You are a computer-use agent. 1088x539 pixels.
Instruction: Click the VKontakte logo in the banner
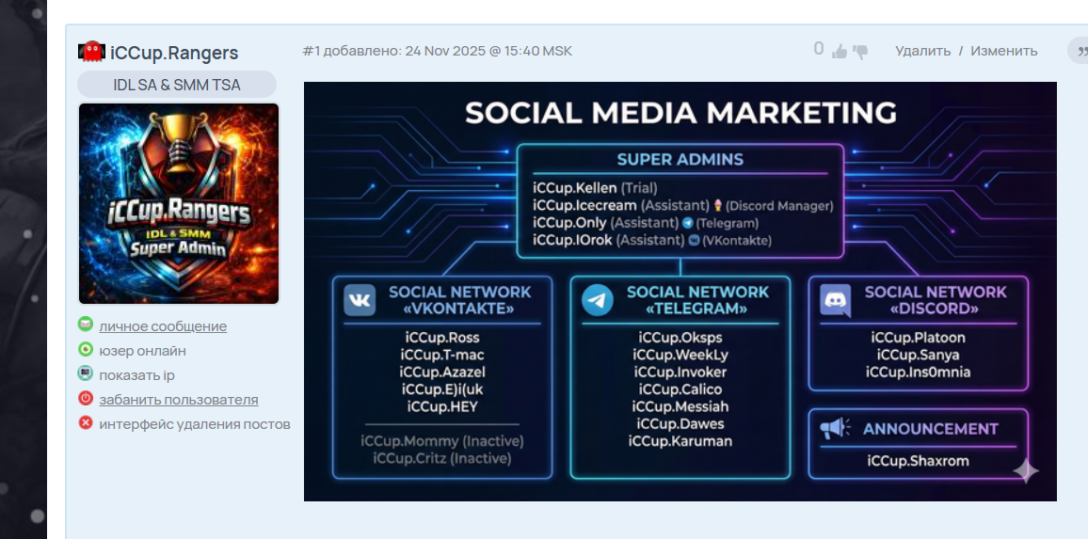(360, 300)
